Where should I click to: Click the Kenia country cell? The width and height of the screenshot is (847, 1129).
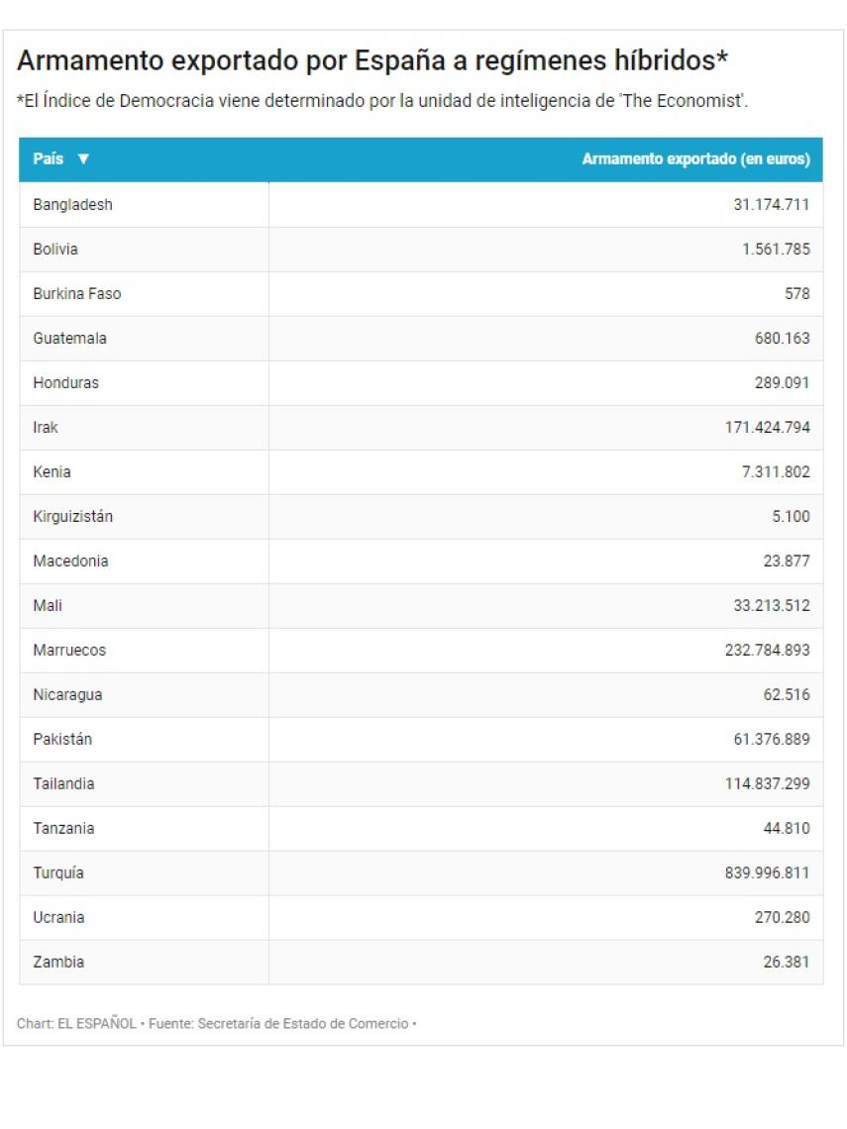coord(52,472)
